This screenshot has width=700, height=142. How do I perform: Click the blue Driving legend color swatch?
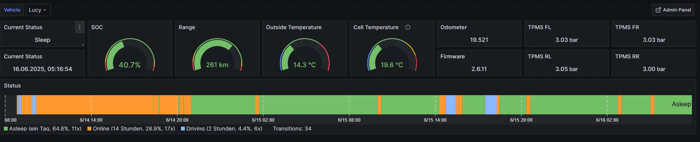click(x=183, y=129)
